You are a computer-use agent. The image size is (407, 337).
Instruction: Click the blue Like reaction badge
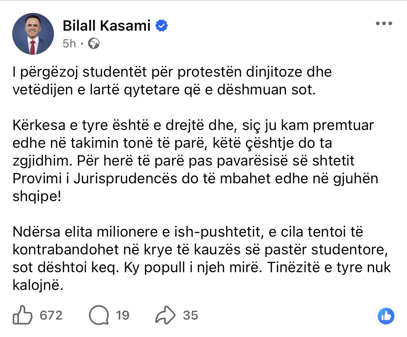point(386,316)
